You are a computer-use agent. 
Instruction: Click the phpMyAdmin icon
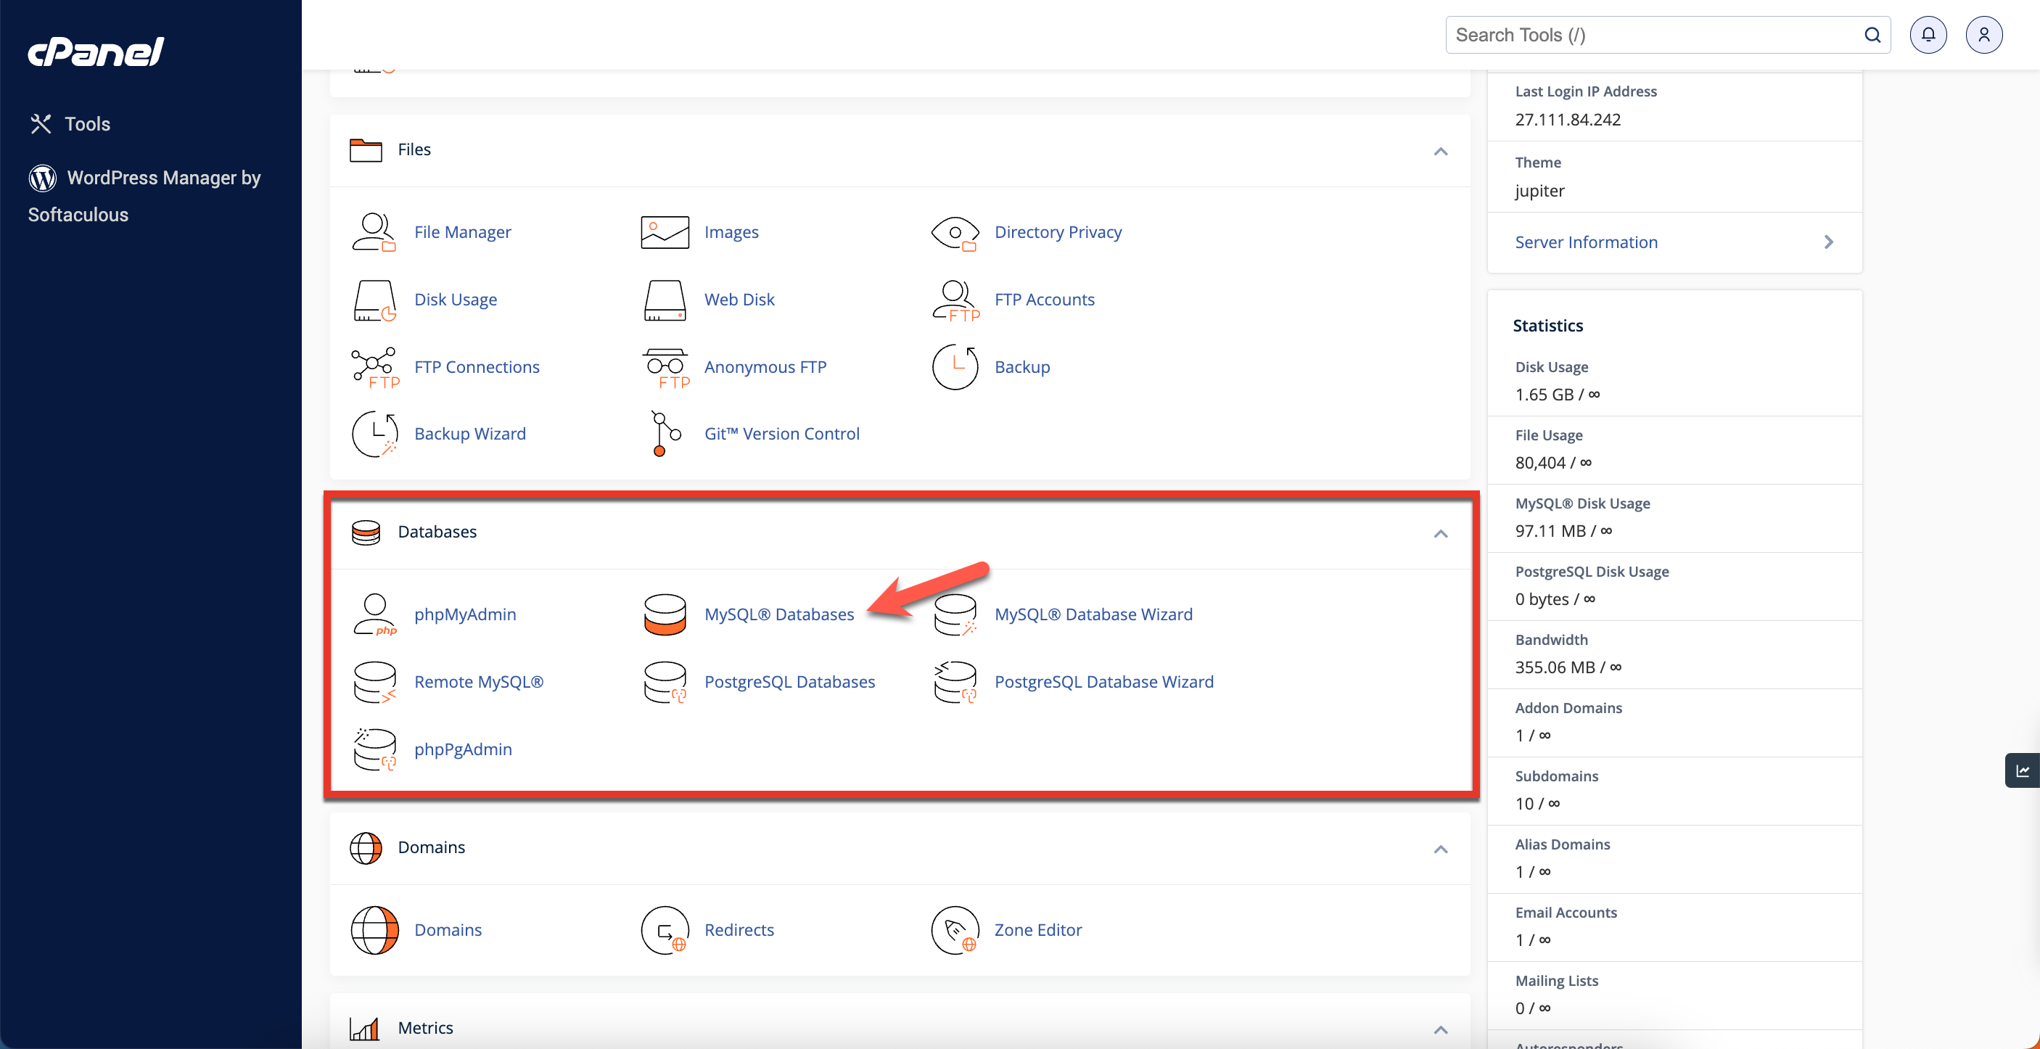tap(374, 614)
